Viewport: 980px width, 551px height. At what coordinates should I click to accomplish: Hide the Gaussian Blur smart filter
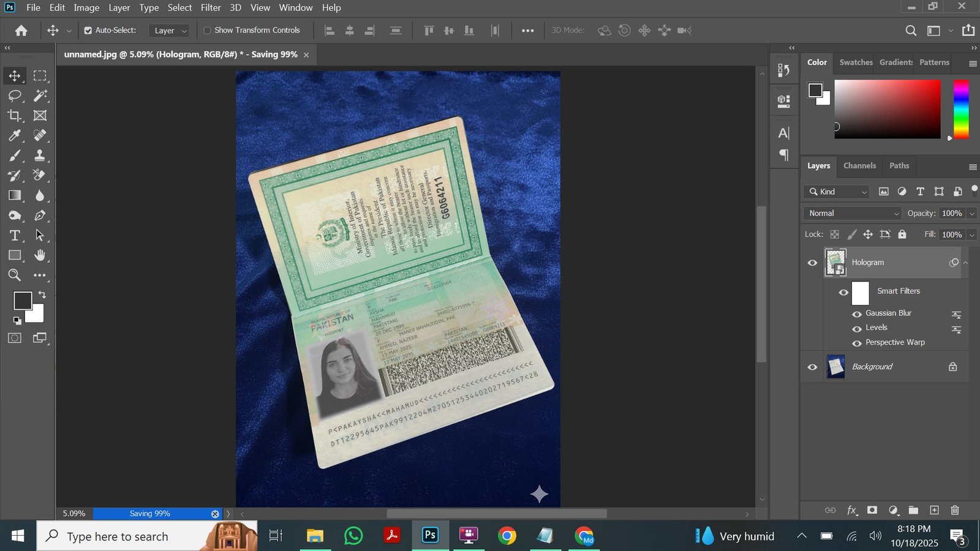point(857,313)
